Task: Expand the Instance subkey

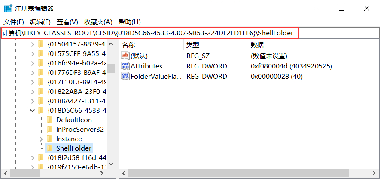Action: (x=41, y=139)
